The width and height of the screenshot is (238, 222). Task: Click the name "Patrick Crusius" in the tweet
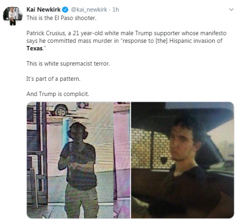click(x=46, y=33)
